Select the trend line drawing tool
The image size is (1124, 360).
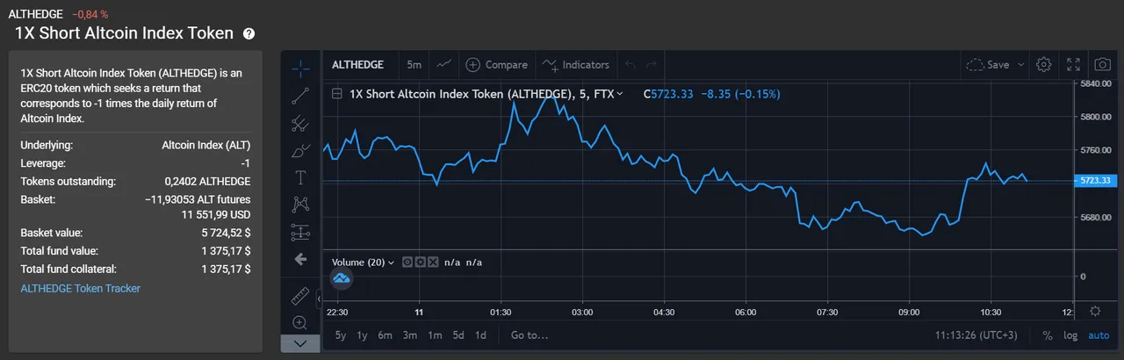(x=300, y=96)
